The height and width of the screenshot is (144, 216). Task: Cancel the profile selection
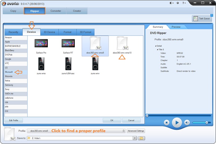131,121
